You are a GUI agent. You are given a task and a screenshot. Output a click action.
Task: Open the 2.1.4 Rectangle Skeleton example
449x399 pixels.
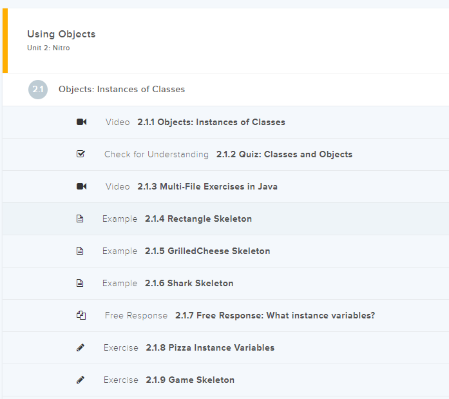(x=198, y=219)
